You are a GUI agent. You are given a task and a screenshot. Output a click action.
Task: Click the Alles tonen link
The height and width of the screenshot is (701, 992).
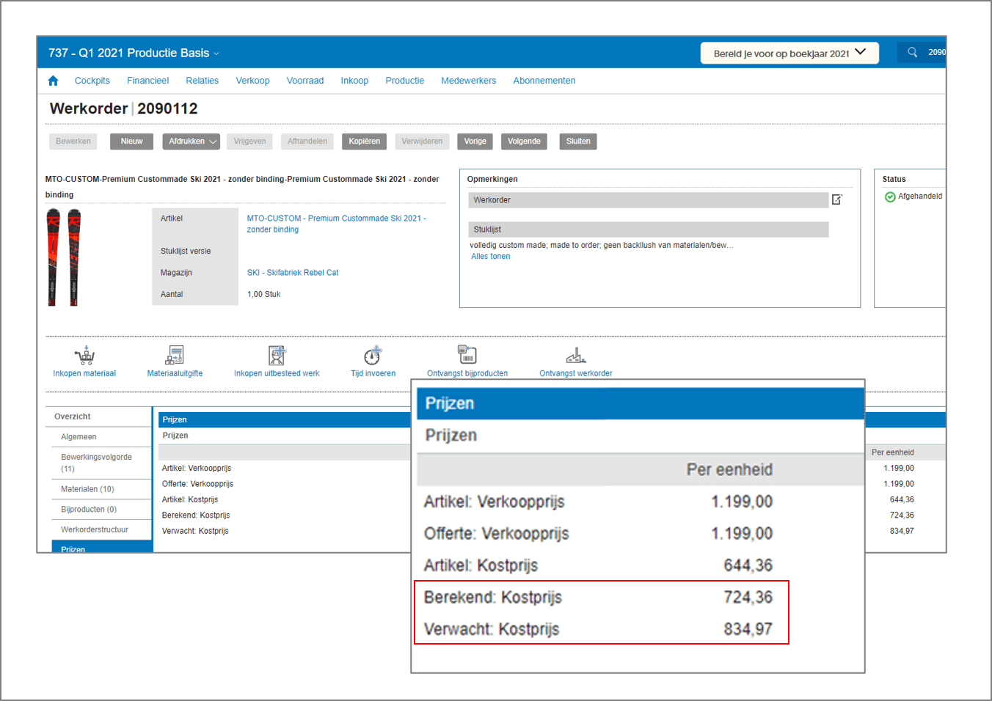click(x=490, y=256)
